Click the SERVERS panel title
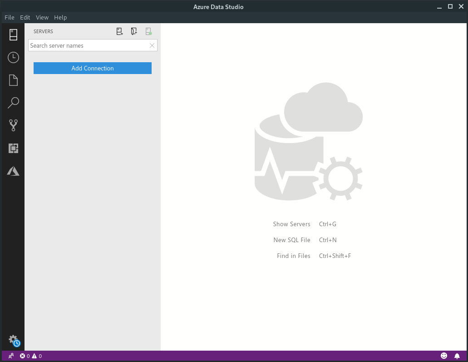 [x=43, y=31]
